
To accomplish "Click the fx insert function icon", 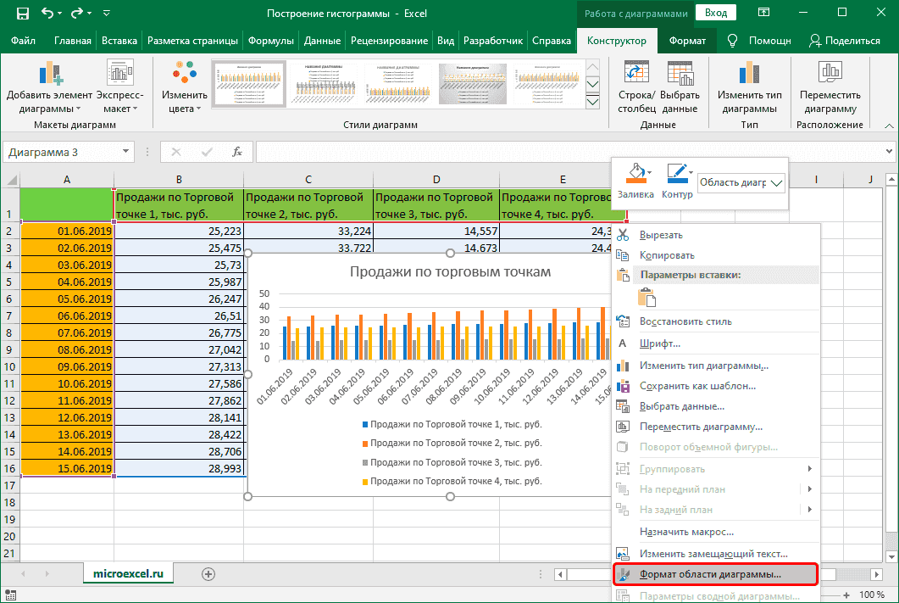I will pos(238,152).
